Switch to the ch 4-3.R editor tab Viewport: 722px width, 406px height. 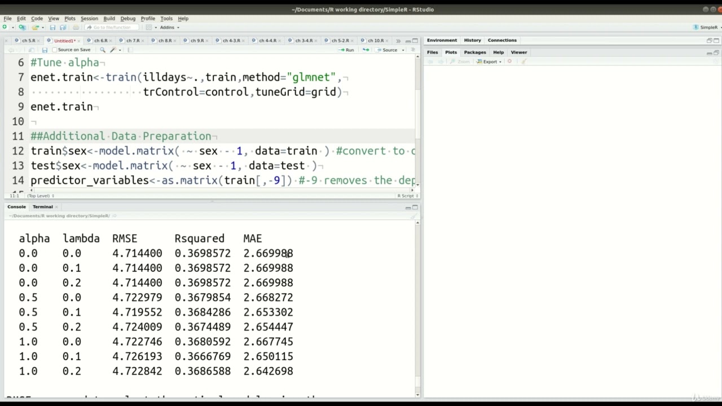[231, 41]
